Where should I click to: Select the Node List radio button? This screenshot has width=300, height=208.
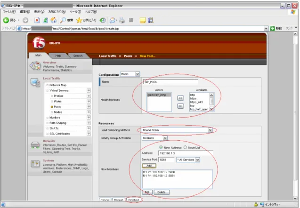point(185,147)
